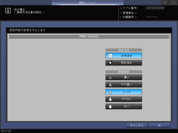Set original density to やや濃い

pos(124,85)
